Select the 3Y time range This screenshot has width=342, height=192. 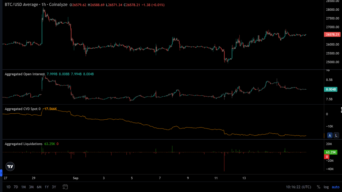click(54, 187)
